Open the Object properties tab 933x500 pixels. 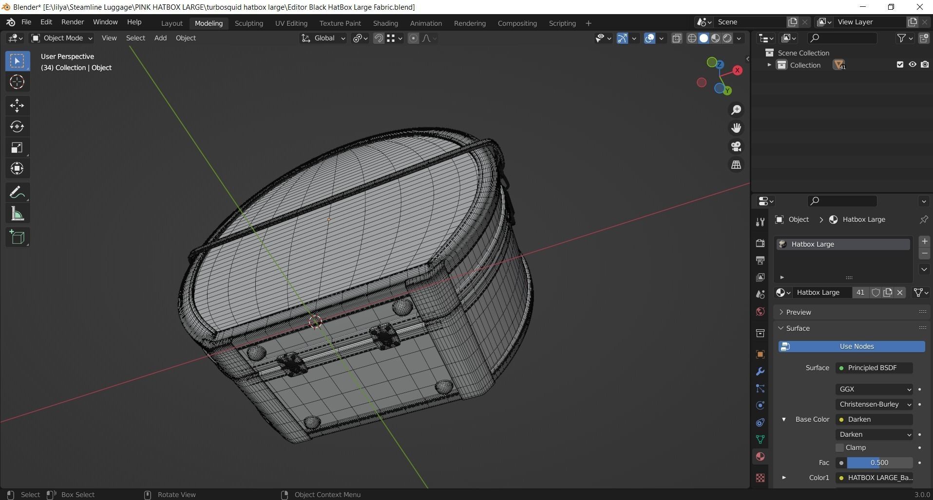[x=760, y=354]
